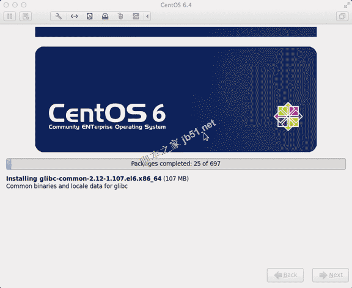The image size is (352, 288).
Task: Click the USB mouse device icon
Action: pos(120,16)
